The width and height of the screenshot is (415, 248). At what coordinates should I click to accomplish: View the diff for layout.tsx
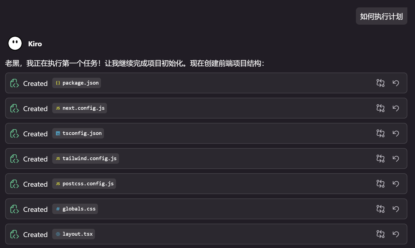[x=380, y=234]
